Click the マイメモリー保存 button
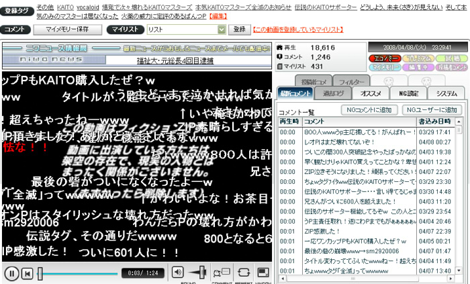 point(67,30)
